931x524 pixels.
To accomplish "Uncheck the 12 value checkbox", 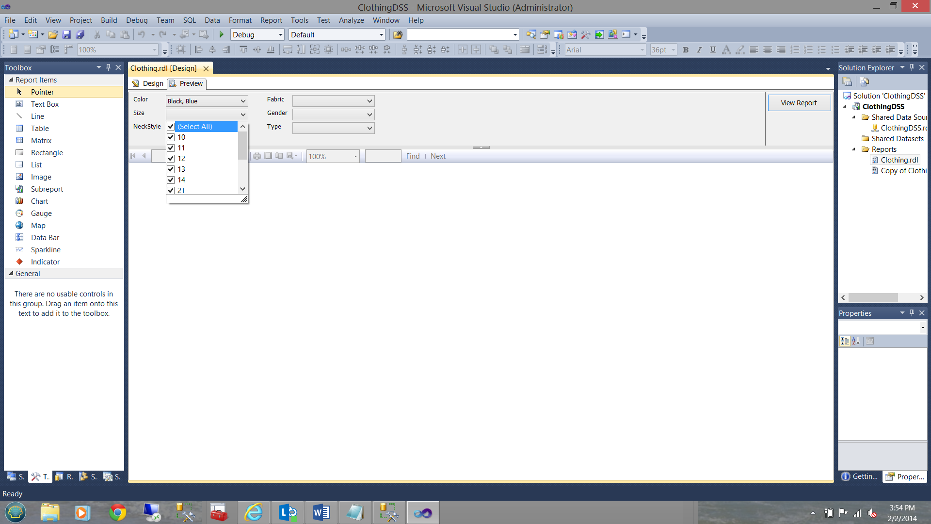I will [x=171, y=159].
